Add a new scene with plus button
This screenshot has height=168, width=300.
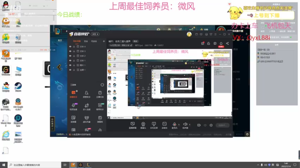[x=104, y=41]
